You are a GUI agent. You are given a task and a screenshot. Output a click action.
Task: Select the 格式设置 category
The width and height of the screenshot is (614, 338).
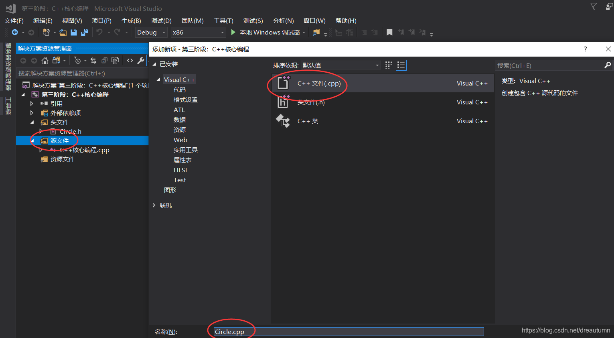pos(186,100)
